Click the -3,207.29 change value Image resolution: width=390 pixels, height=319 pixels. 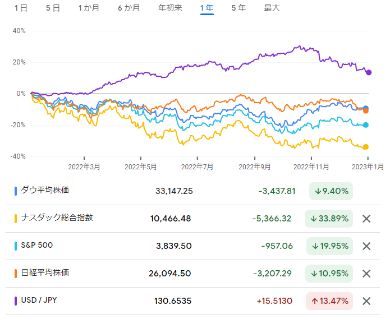[272, 274]
